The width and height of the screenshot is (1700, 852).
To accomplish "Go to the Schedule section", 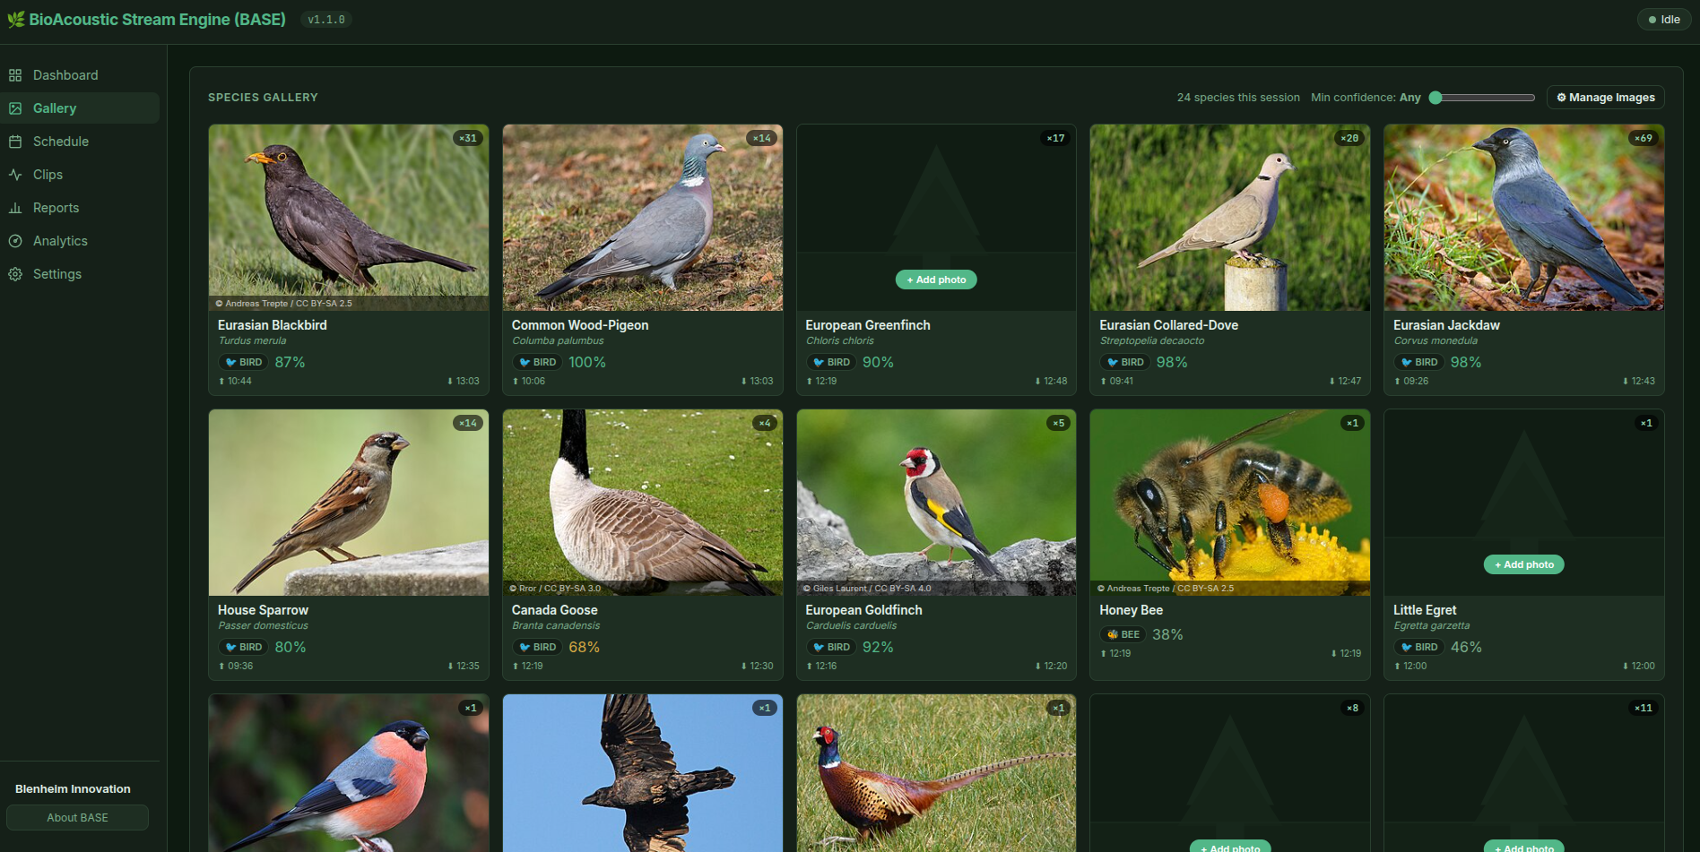I will (x=80, y=142).
